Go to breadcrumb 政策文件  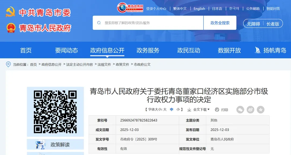[x=122, y=65]
